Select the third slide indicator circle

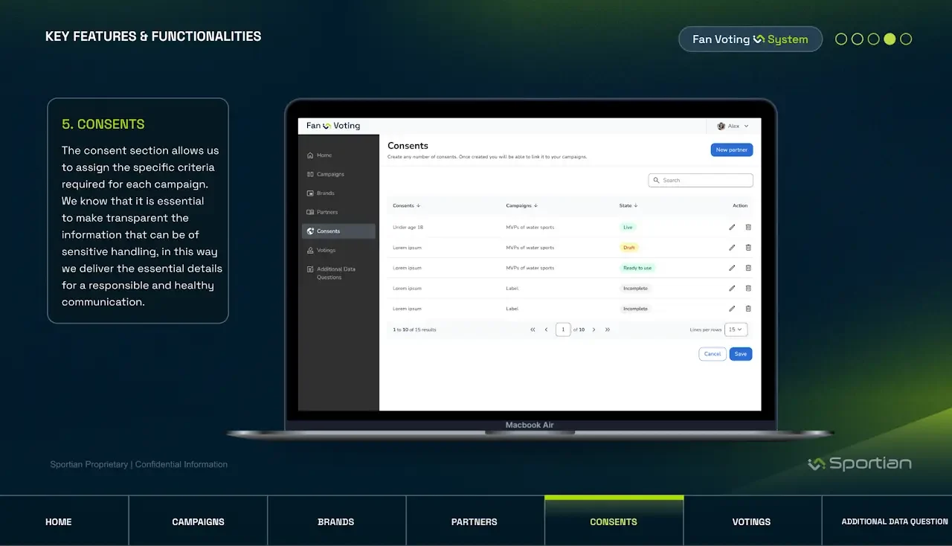pos(874,39)
